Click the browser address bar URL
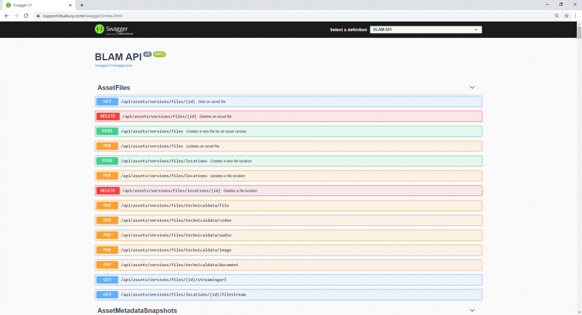Image resolution: width=582 pixels, height=315 pixels. pos(82,16)
